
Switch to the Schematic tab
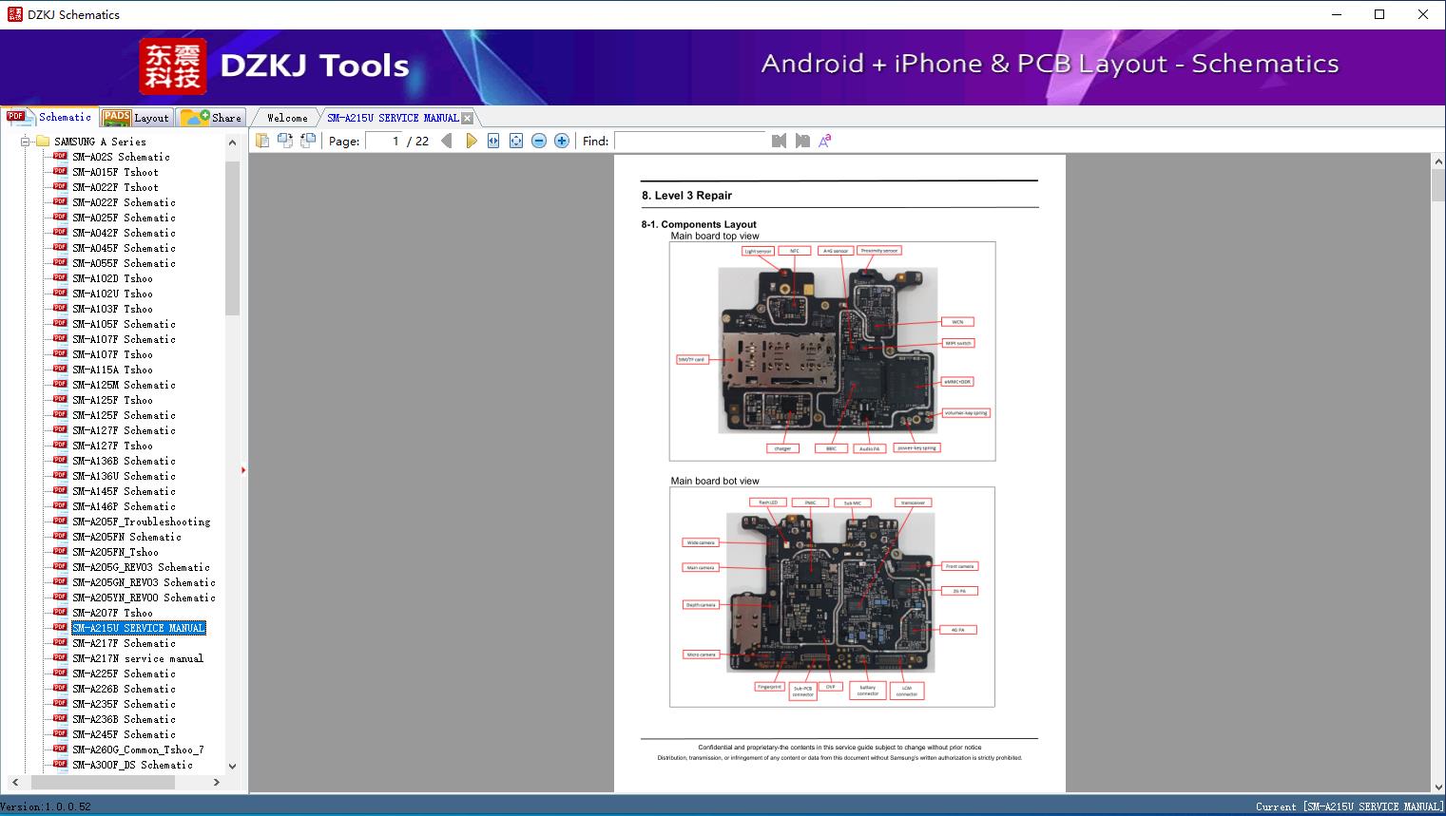coord(49,117)
